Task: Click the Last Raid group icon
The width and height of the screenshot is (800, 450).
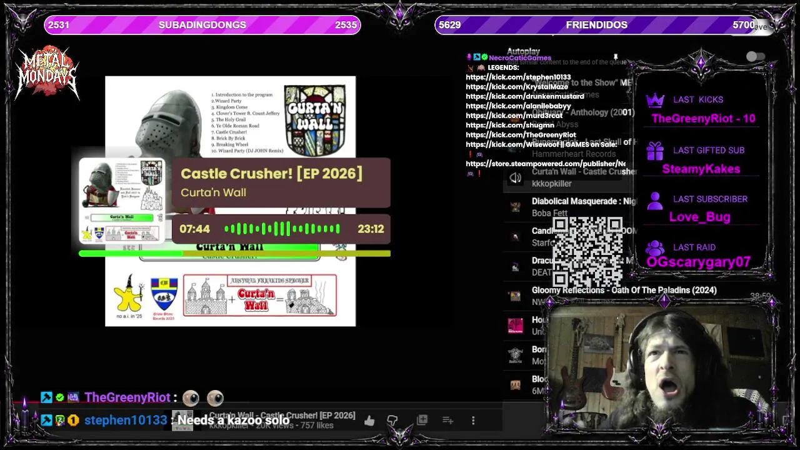Action: pyautogui.click(x=654, y=247)
